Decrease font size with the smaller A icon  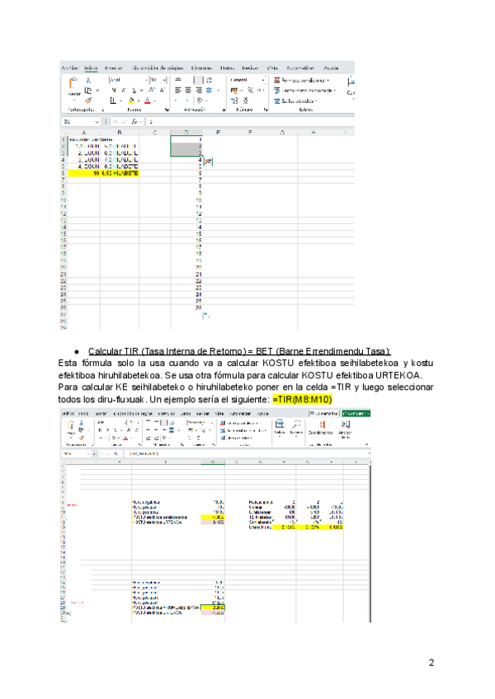(162, 90)
